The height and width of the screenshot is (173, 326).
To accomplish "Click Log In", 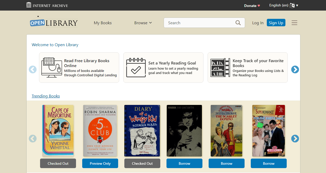I will coord(258,23).
